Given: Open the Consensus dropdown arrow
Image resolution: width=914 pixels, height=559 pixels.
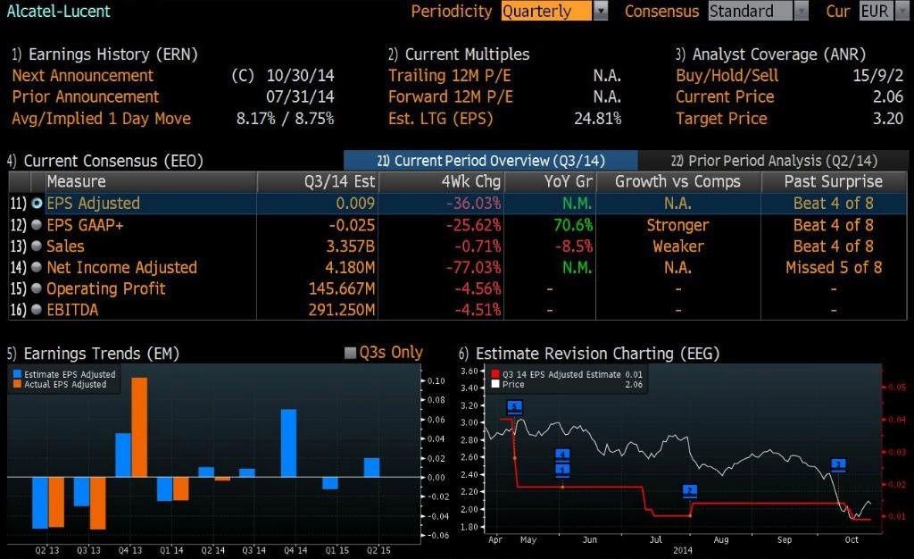Looking at the screenshot, I should point(802,11).
